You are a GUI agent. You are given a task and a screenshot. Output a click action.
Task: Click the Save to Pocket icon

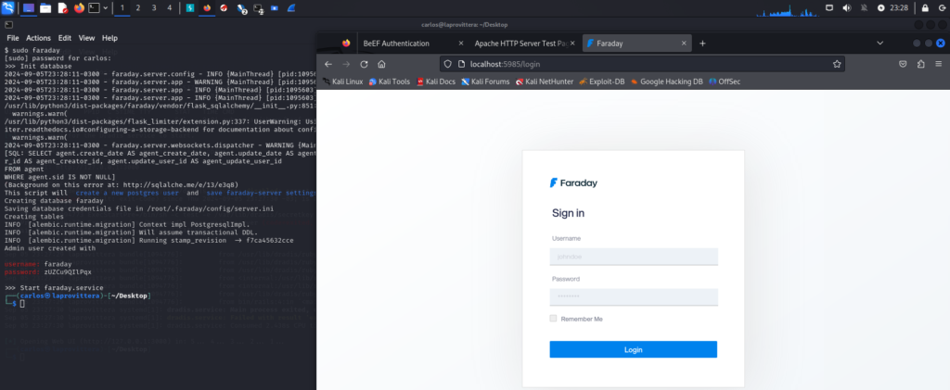tap(903, 64)
